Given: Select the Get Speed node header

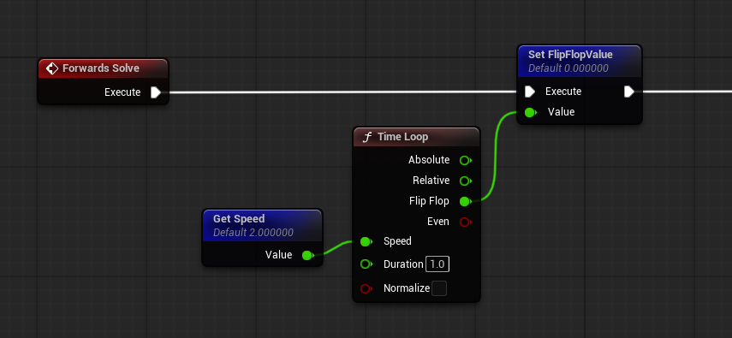Looking at the screenshot, I should pos(262,225).
